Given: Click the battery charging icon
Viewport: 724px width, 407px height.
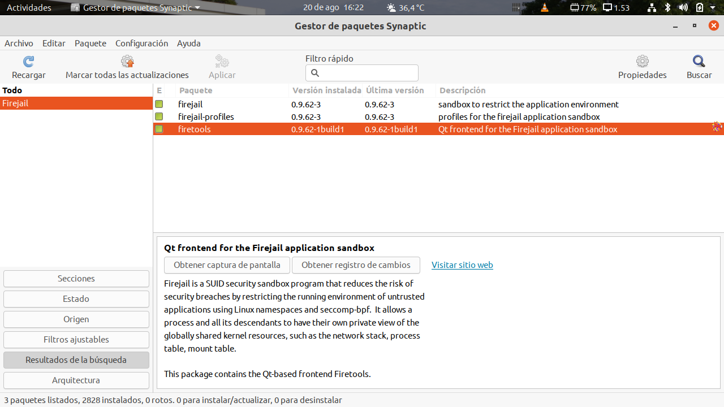Looking at the screenshot, I should 700,8.
